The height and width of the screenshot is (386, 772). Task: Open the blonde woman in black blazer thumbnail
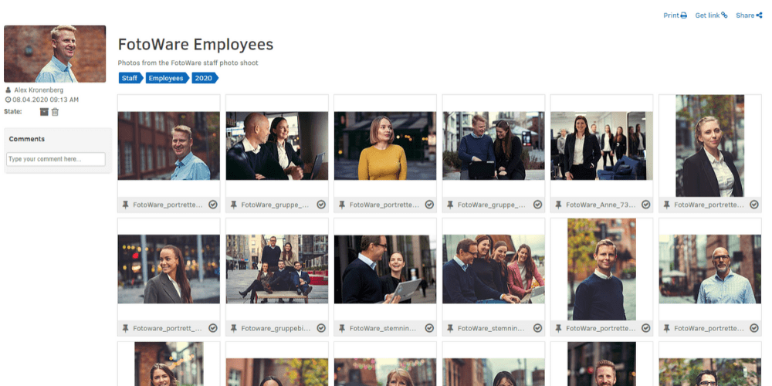710,146
